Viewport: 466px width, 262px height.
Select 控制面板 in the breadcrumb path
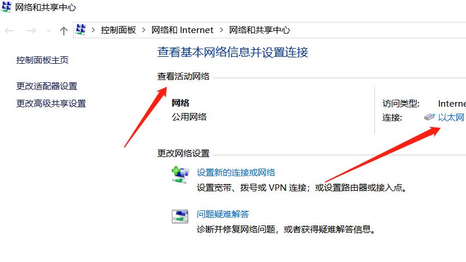[118, 30]
